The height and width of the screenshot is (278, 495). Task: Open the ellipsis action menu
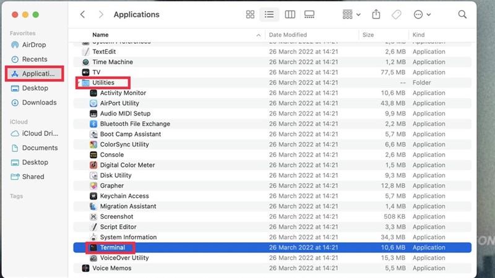422,14
